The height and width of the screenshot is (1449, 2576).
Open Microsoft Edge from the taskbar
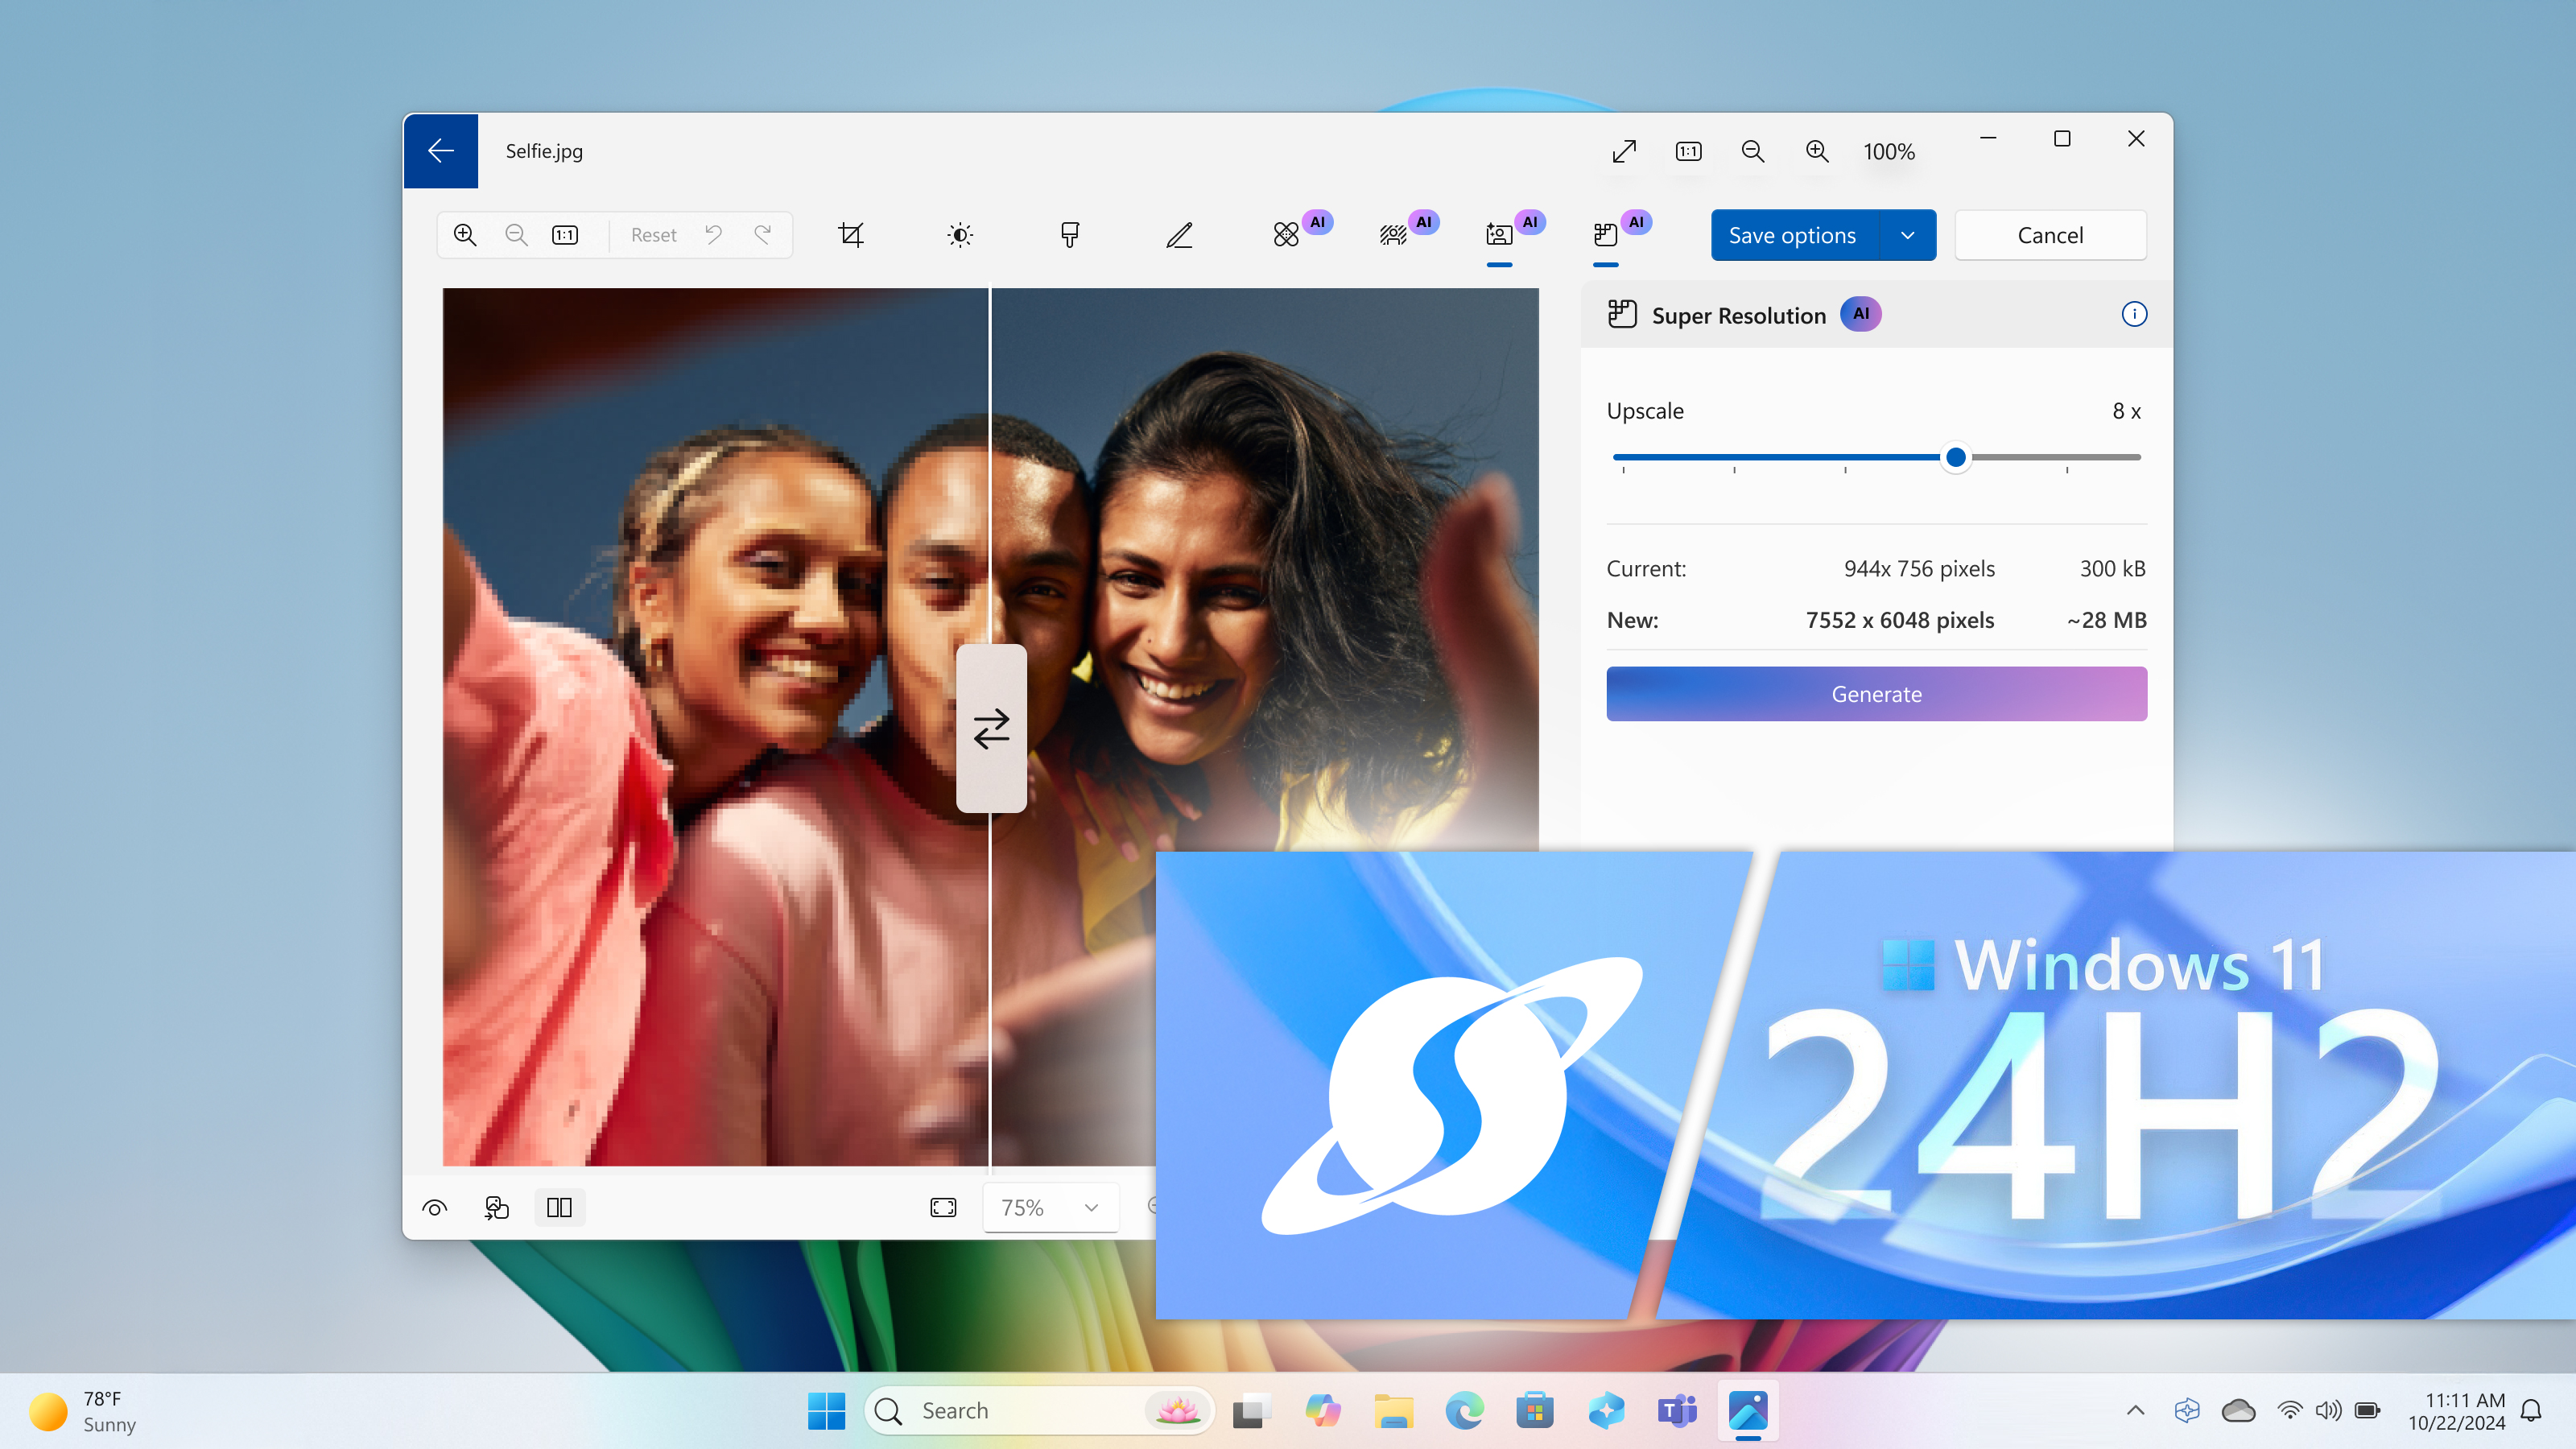point(1464,1411)
